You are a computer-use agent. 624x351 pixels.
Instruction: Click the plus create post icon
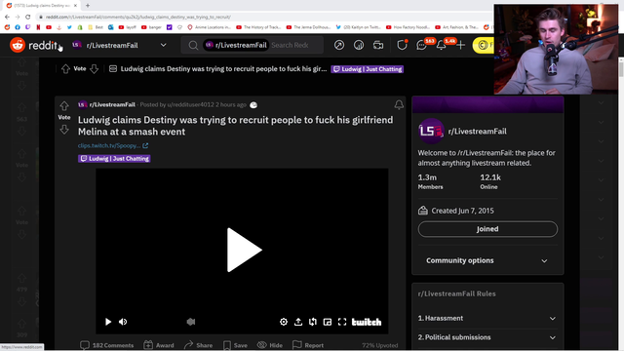coord(460,45)
